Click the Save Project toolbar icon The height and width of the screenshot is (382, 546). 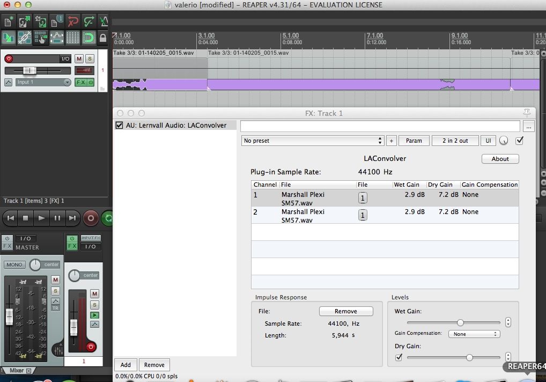point(40,21)
